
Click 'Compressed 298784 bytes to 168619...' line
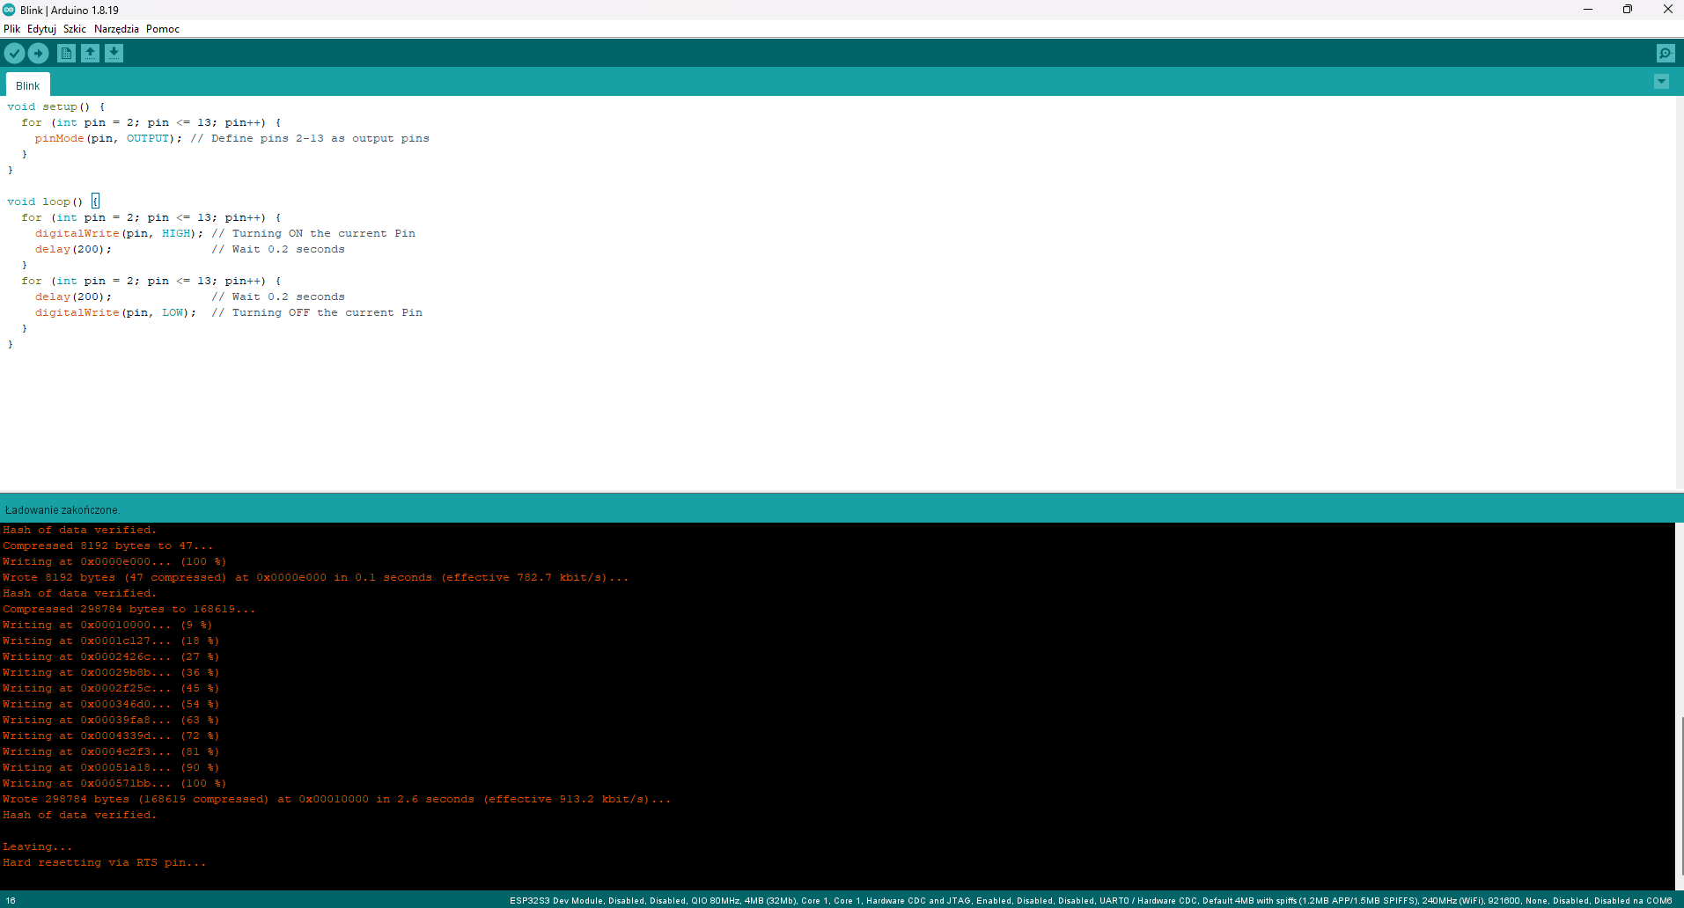[x=129, y=609]
